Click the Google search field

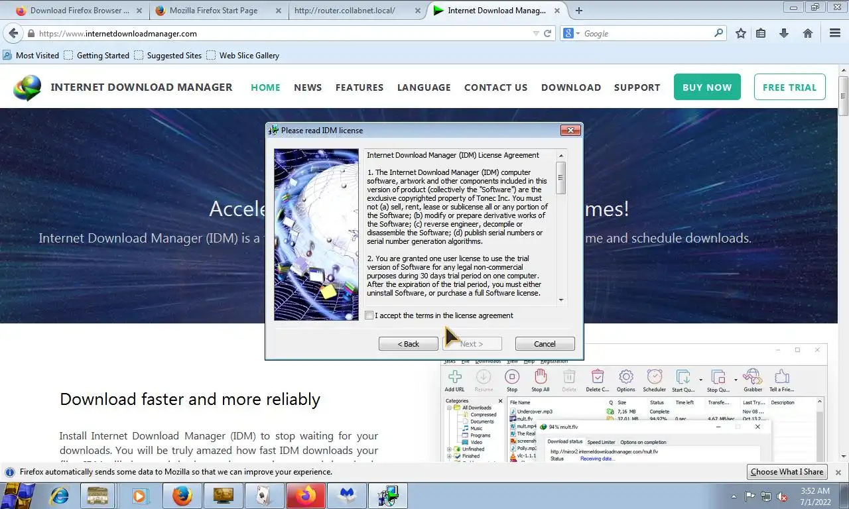click(647, 34)
